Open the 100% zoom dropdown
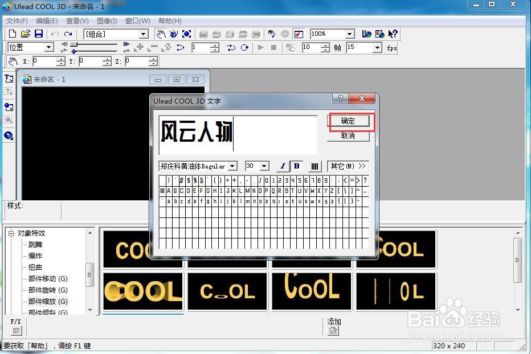531x354 pixels. tap(350, 34)
